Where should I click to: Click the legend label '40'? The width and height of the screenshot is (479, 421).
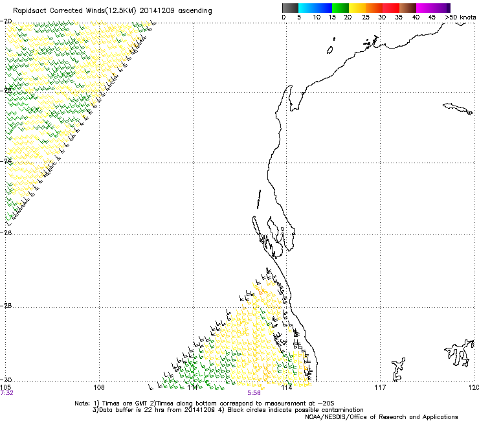(x=416, y=17)
